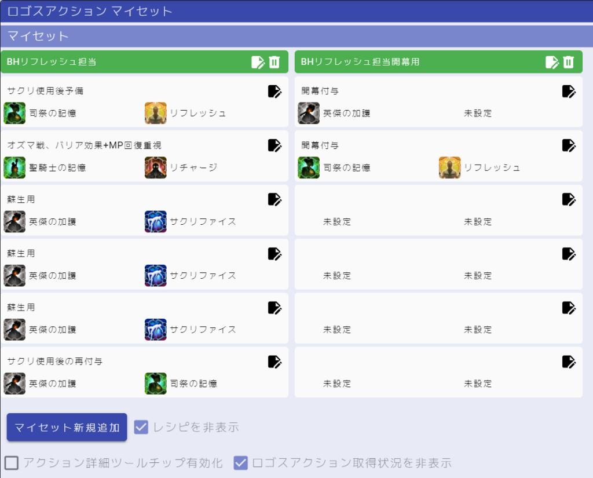Click 司祭の記憶 text in サクリ使用後予備 row
This screenshot has width=593, height=478.
pyautogui.click(x=53, y=113)
